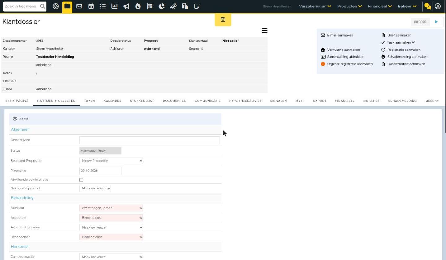Open the Gekoppeld product dropdown

point(95,188)
